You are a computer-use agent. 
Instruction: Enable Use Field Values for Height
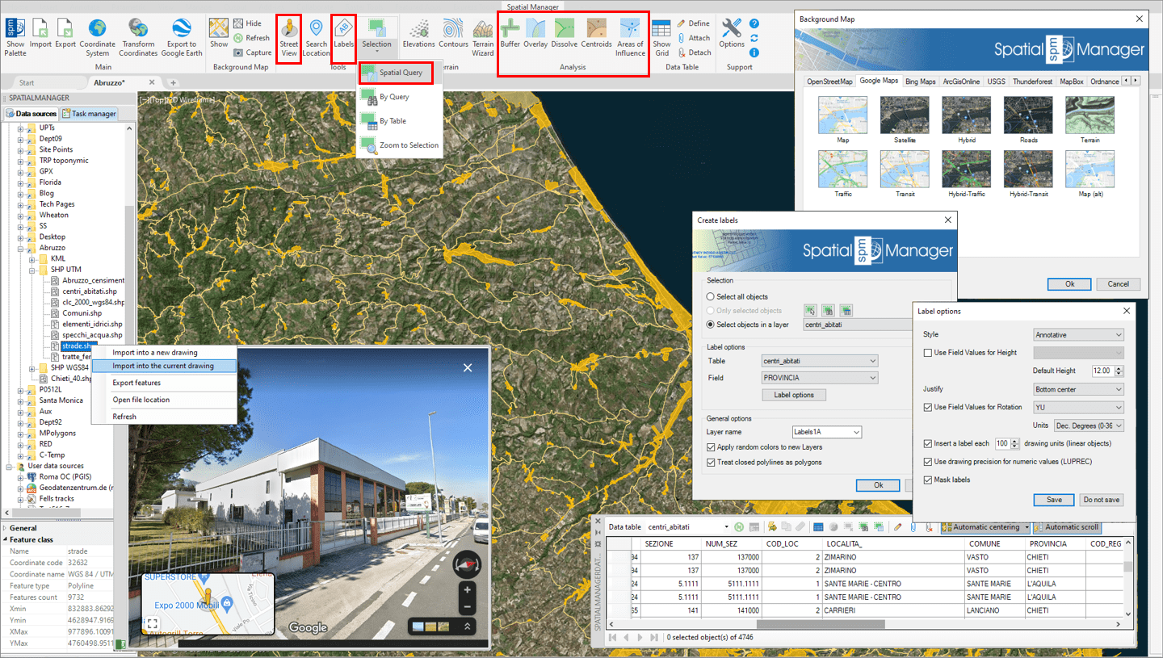coord(928,353)
